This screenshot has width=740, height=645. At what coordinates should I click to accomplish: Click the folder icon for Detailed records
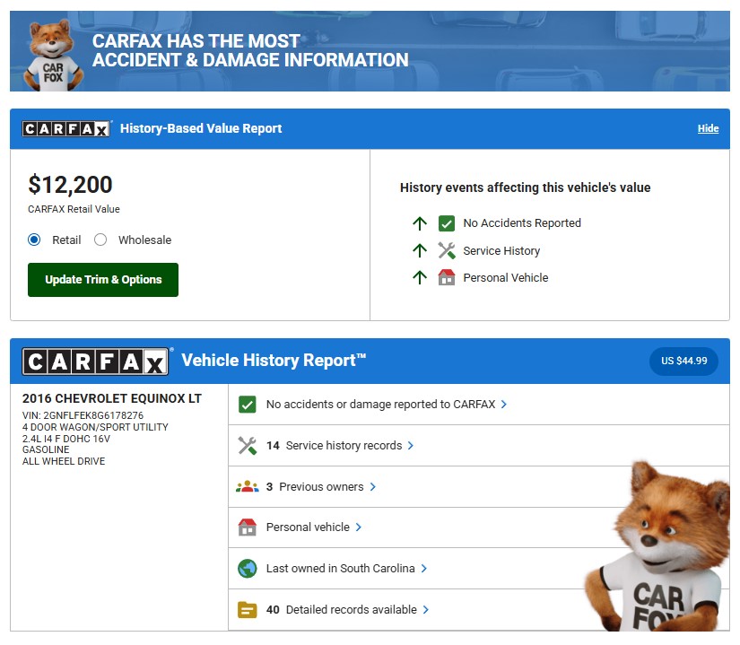247,610
